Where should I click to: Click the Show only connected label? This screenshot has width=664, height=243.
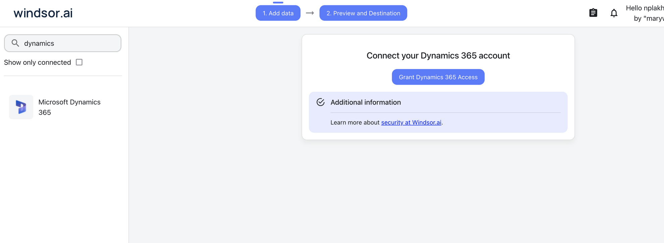(x=38, y=62)
